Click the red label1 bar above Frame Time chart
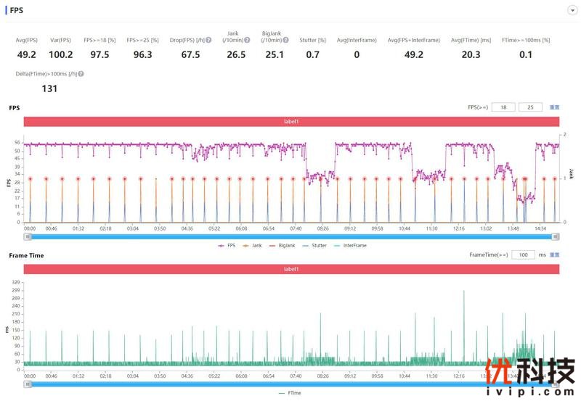581x401 pixels. (291, 269)
